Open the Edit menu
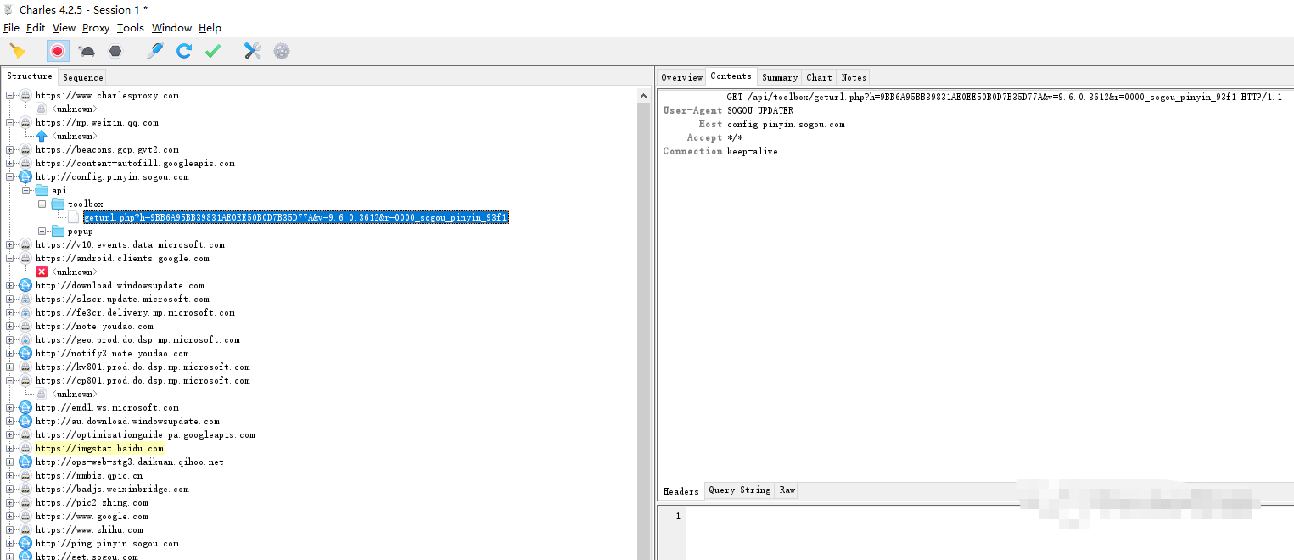The height and width of the screenshot is (560, 1294). click(36, 28)
